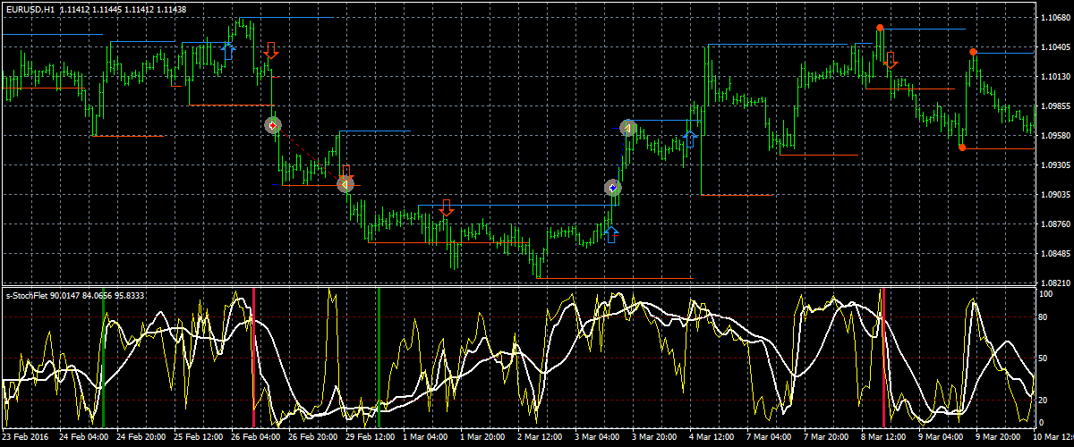The image size is (1074, 447).
Task: Select the gray circle with blue trade marker
Action: click(x=612, y=188)
